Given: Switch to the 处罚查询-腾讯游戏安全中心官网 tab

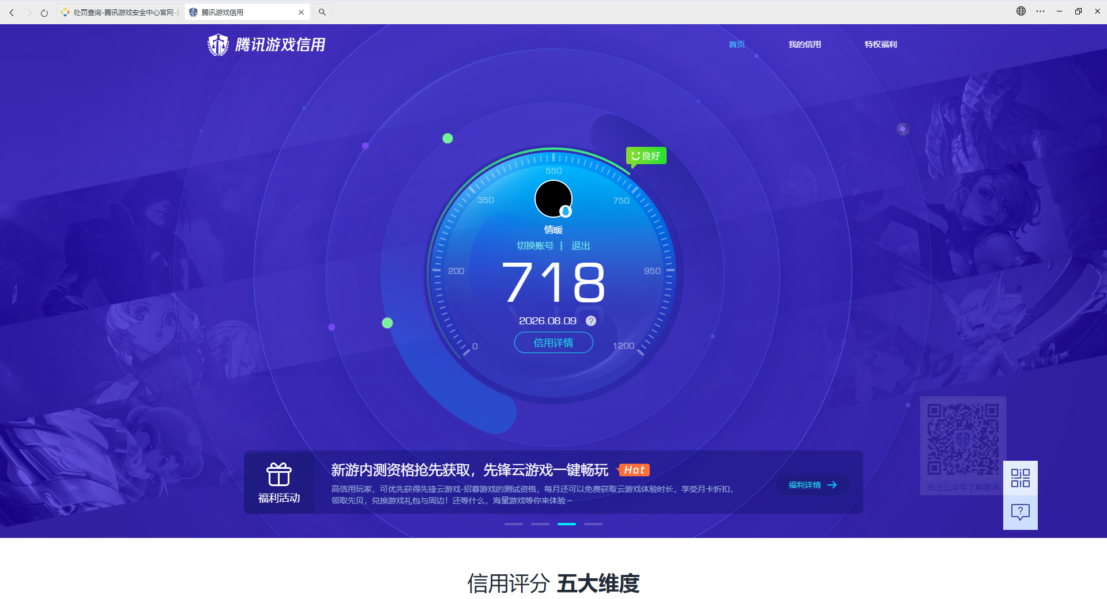Looking at the screenshot, I should (120, 12).
